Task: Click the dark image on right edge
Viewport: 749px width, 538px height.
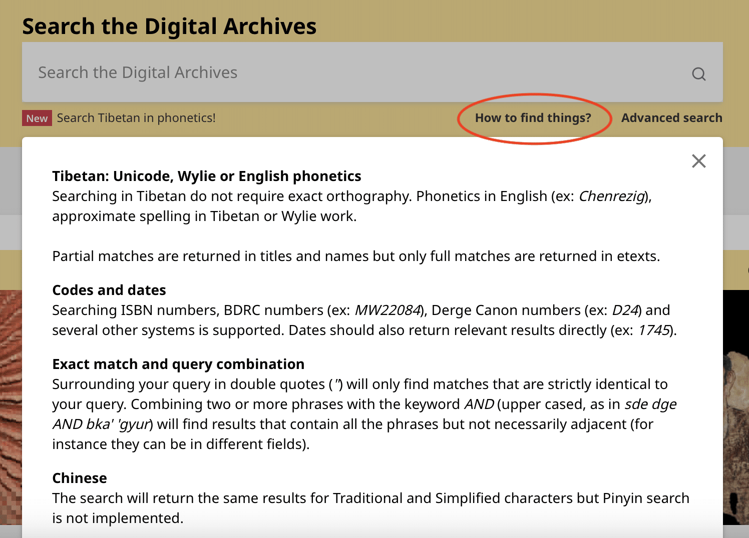Action: pyautogui.click(x=736, y=407)
